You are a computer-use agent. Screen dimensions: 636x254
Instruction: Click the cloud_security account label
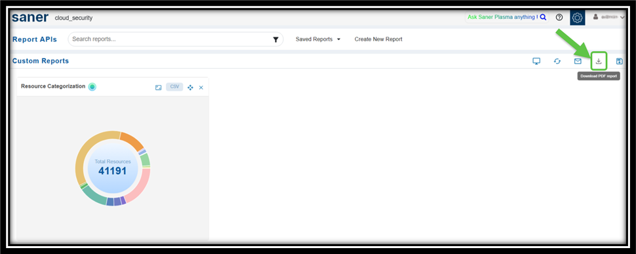(x=73, y=18)
